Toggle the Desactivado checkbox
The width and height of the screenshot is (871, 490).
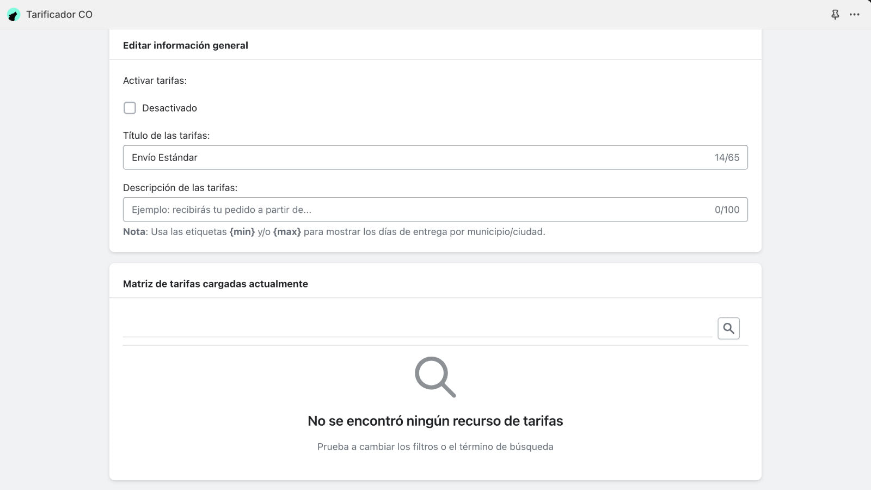click(130, 108)
